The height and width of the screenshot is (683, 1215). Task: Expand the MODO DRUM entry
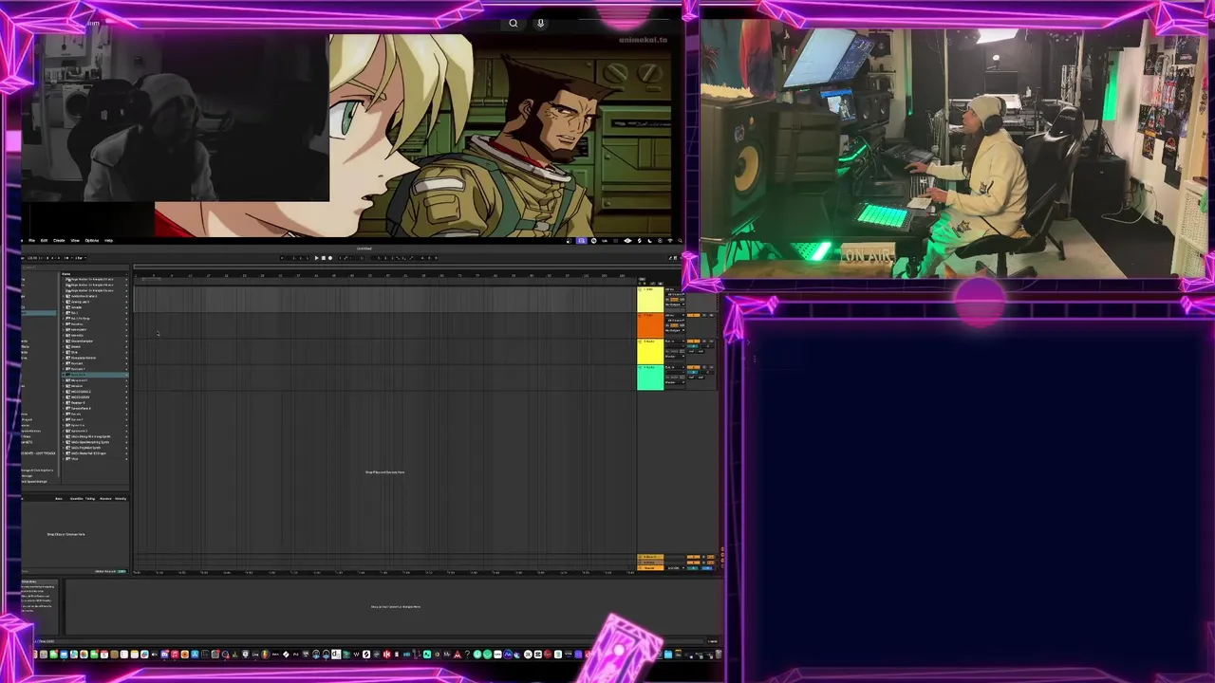point(63,397)
